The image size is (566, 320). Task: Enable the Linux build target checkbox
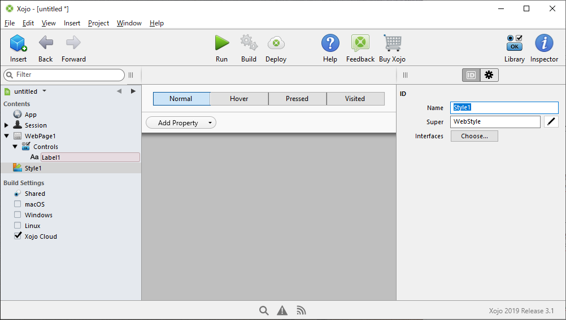pyautogui.click(x=18, y=226)
